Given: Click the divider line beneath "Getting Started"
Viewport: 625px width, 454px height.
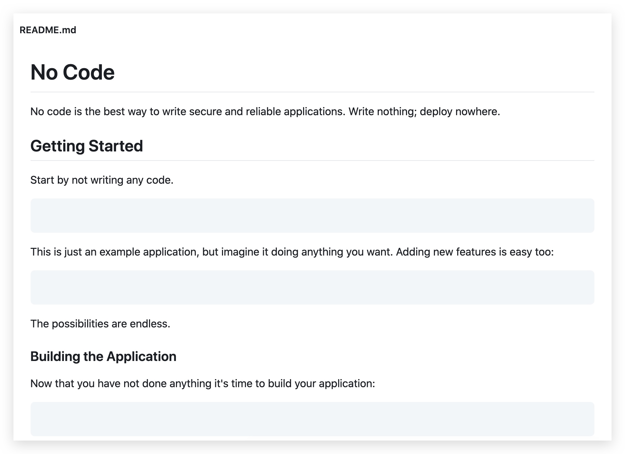Looking at the screenshot, I should coord(312,161).
